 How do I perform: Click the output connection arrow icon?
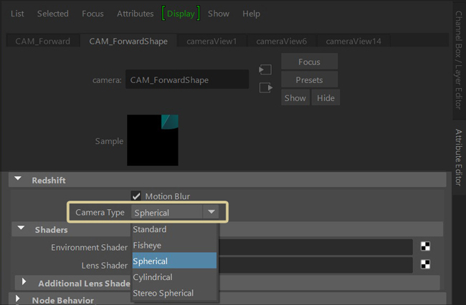265,88
